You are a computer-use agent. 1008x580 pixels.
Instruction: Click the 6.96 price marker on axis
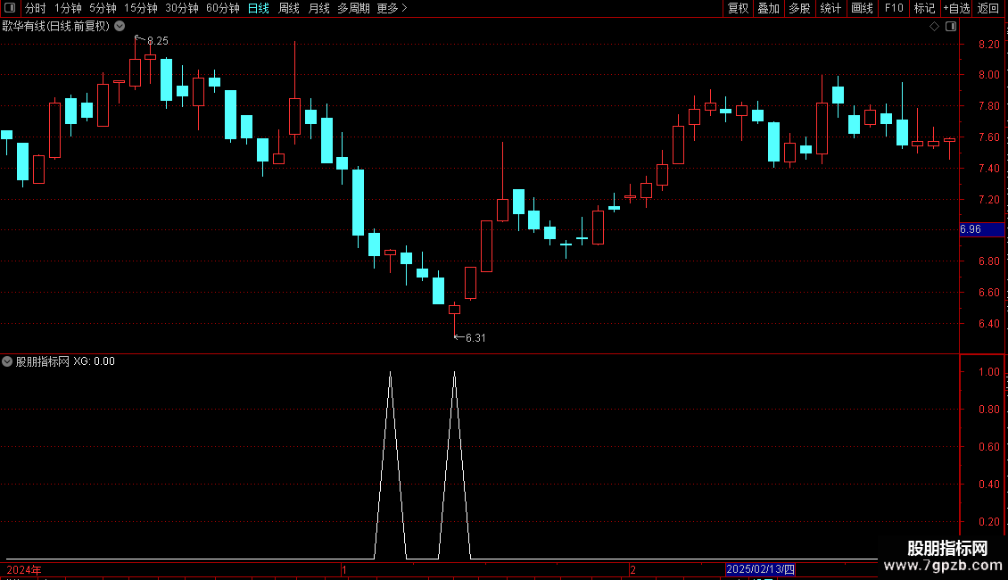coord(981,229)
